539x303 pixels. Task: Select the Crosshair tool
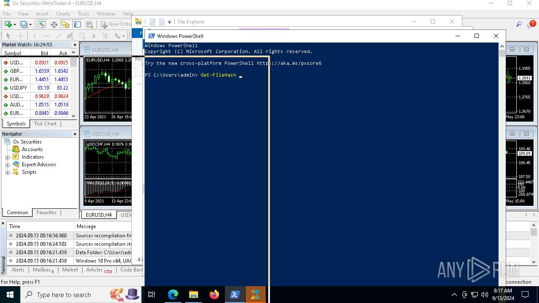click(20, 36)
